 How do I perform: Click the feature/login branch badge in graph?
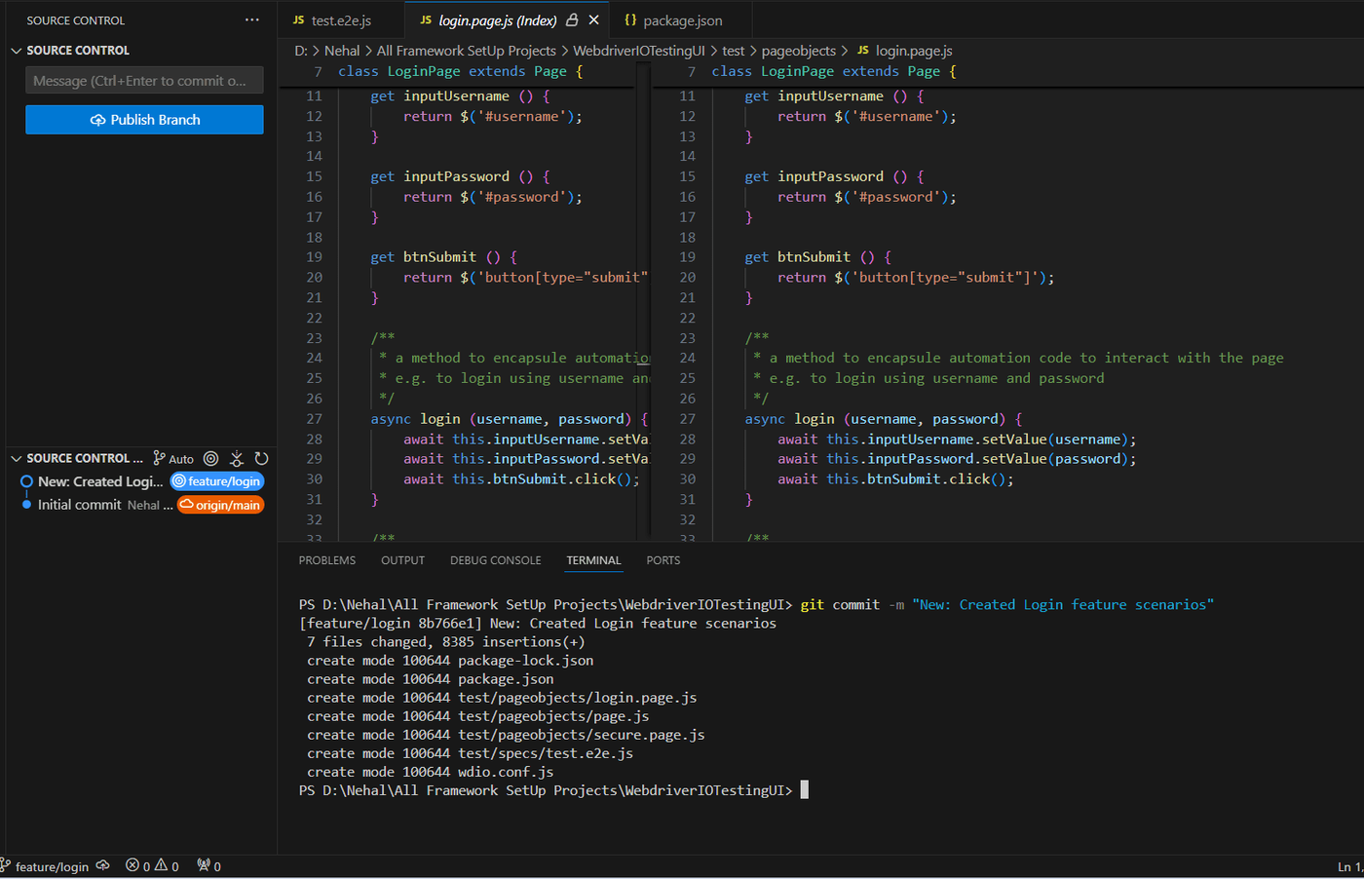[x=217, y=481]
